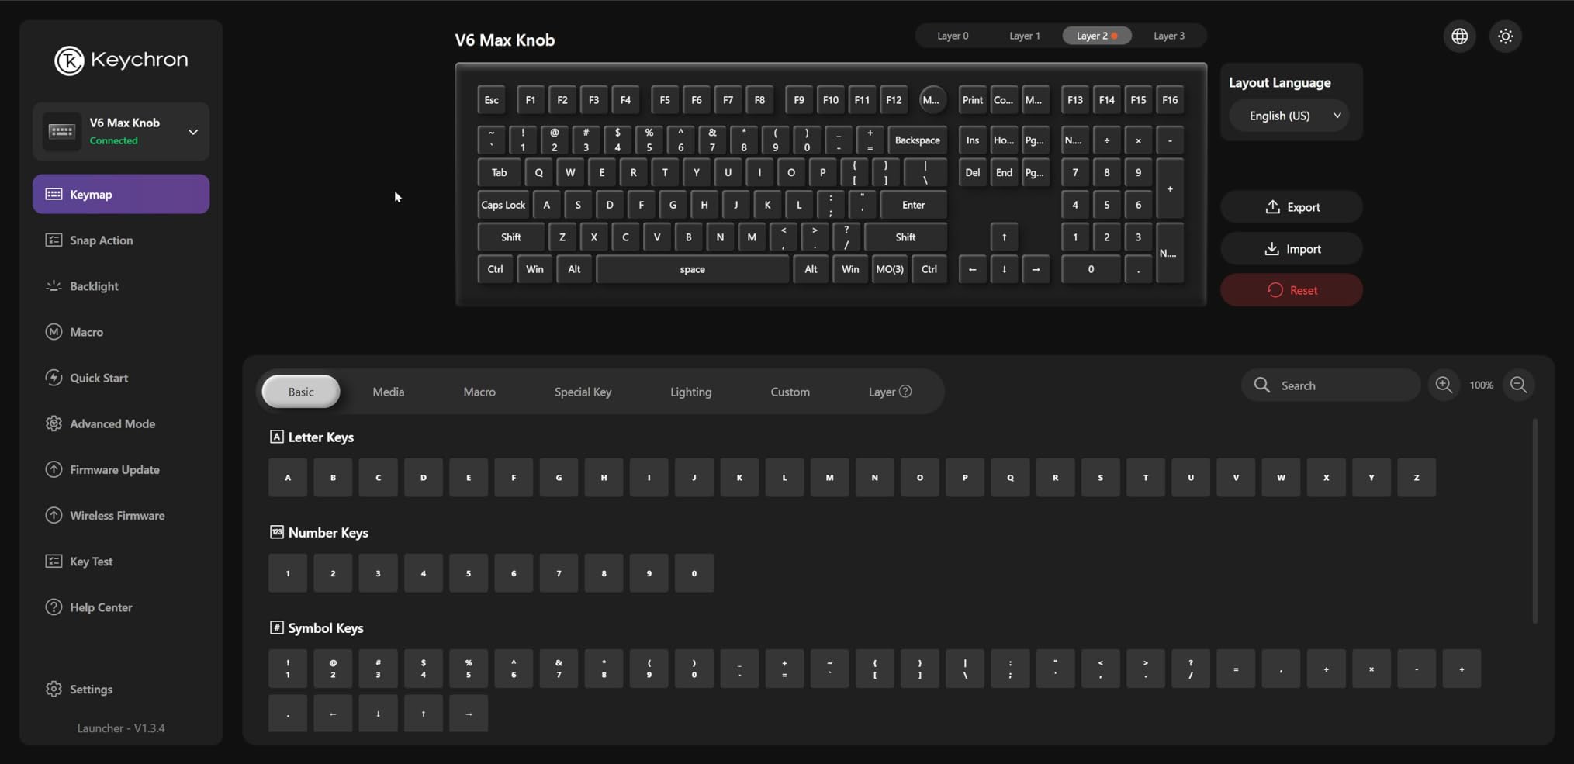The width and height of the screenshot is (1574, 764).
Task: Select the F16 key on keyboard
Action: 1170,99
